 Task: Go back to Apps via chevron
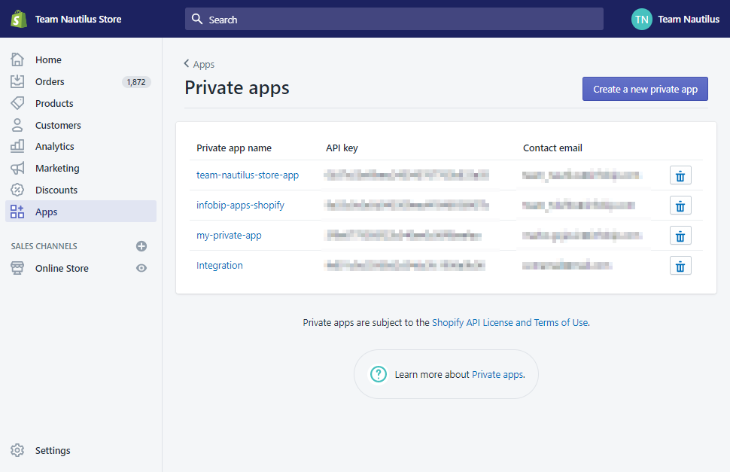coord(187,64)
